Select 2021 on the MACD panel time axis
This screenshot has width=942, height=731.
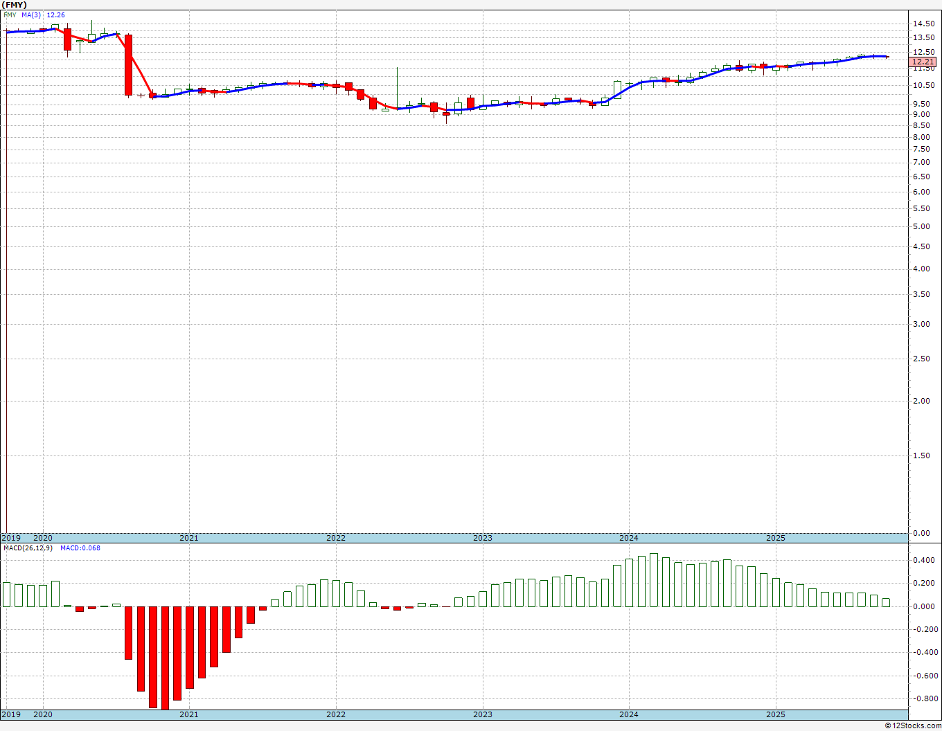[189, 714]
